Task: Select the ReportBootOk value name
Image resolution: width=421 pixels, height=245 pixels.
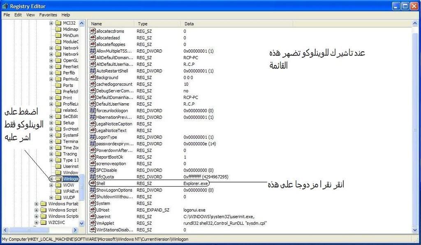Action: tap(109, 157)
